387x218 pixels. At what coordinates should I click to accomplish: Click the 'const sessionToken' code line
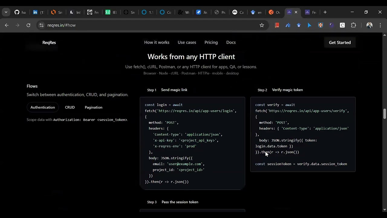(x=301, y=164)
